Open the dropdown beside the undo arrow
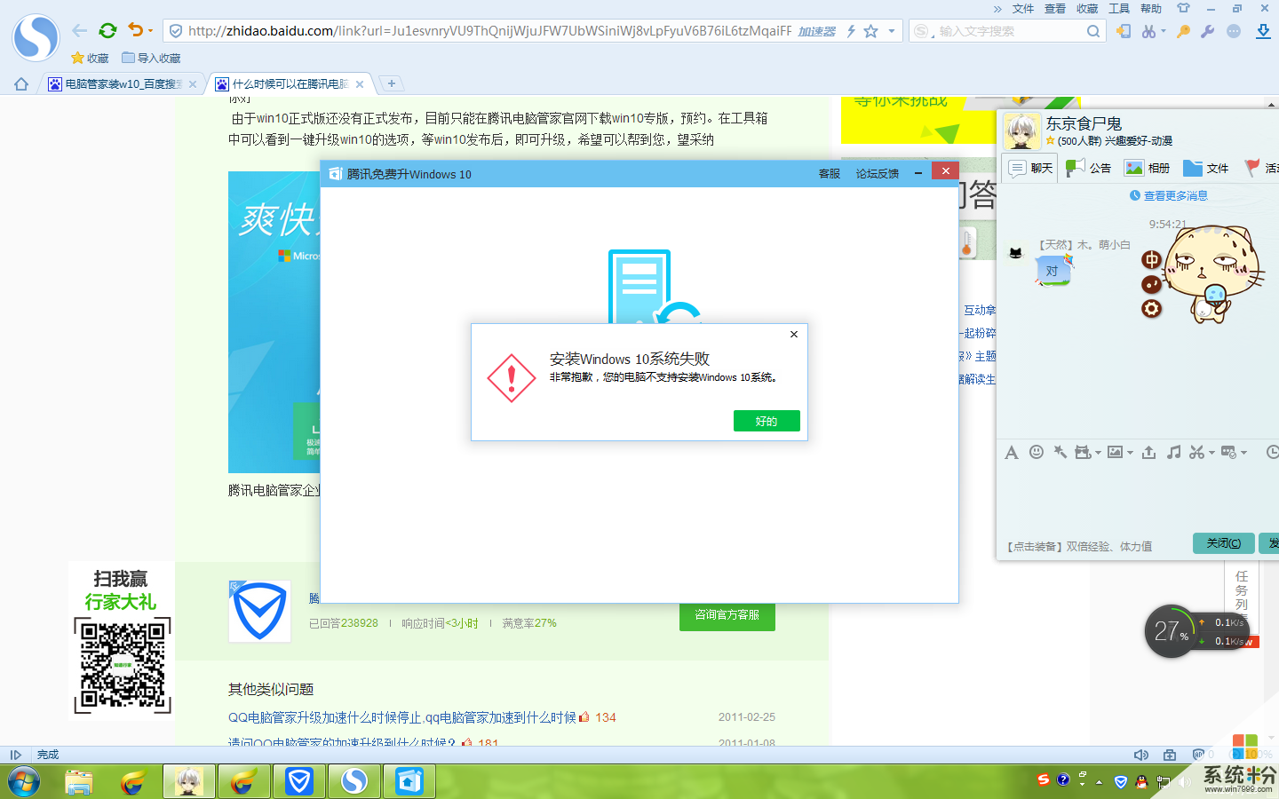 coord(150,31)
